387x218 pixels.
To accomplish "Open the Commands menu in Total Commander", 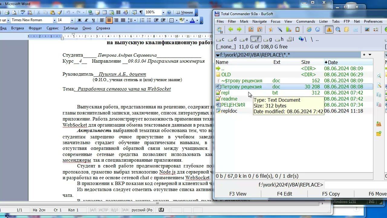I will tap(306, 21).
